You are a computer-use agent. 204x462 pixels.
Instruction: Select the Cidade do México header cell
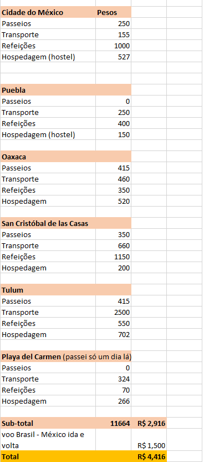[x=48, y=13]
